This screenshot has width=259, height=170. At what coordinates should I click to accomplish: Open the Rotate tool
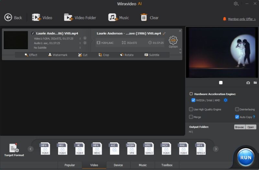point(127,55)
